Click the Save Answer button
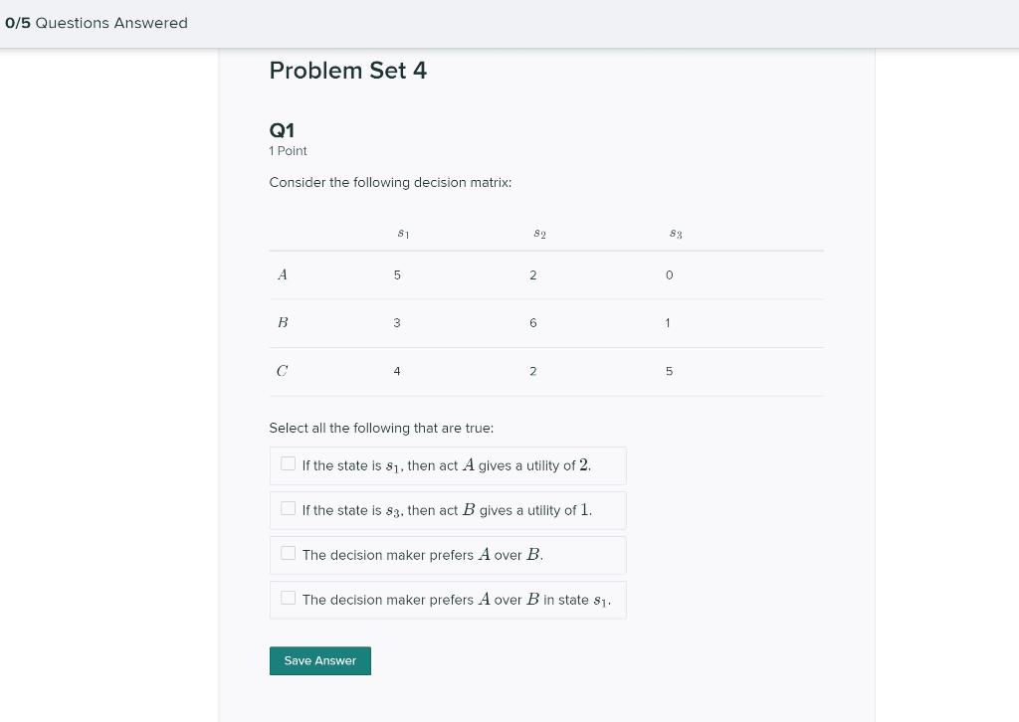 point(319,660)
